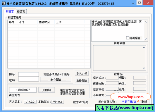The height and width of the screenshot is (112, 155).
Task: Click the 留言审核 count field
Action: (112, 89)
